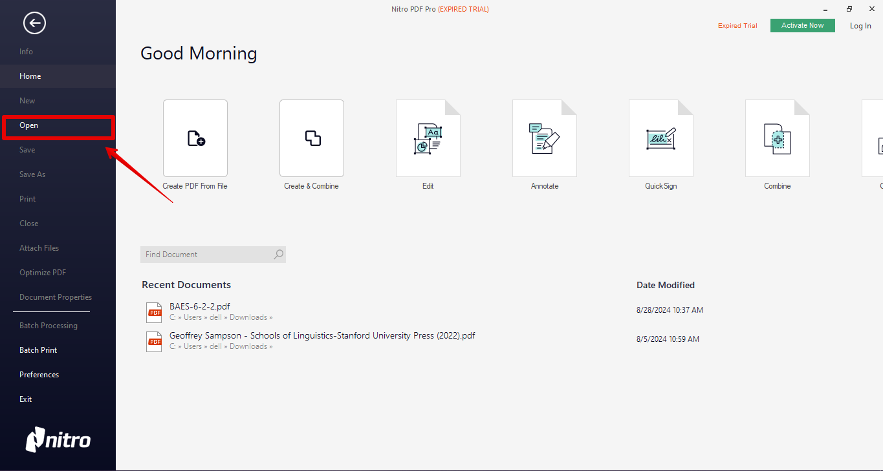The height and width of the screenshot is (471, 883).
Task: Click date 8/28/2024 10:37 AM
Action: (670, 310)
